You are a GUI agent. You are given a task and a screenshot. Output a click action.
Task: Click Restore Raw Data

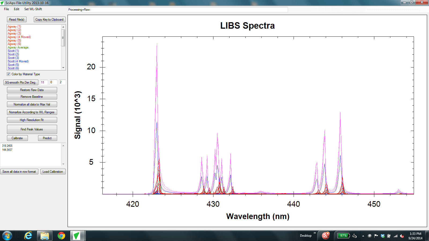pos(32,90)
